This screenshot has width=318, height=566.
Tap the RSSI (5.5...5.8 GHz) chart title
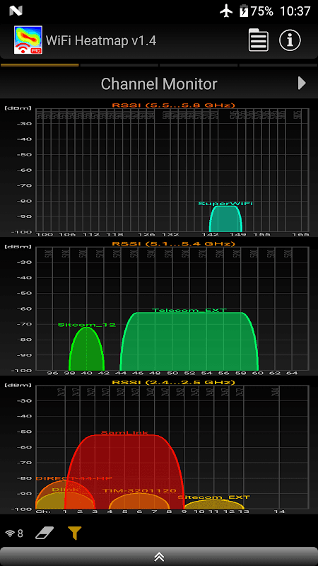[x=173, y=105]
